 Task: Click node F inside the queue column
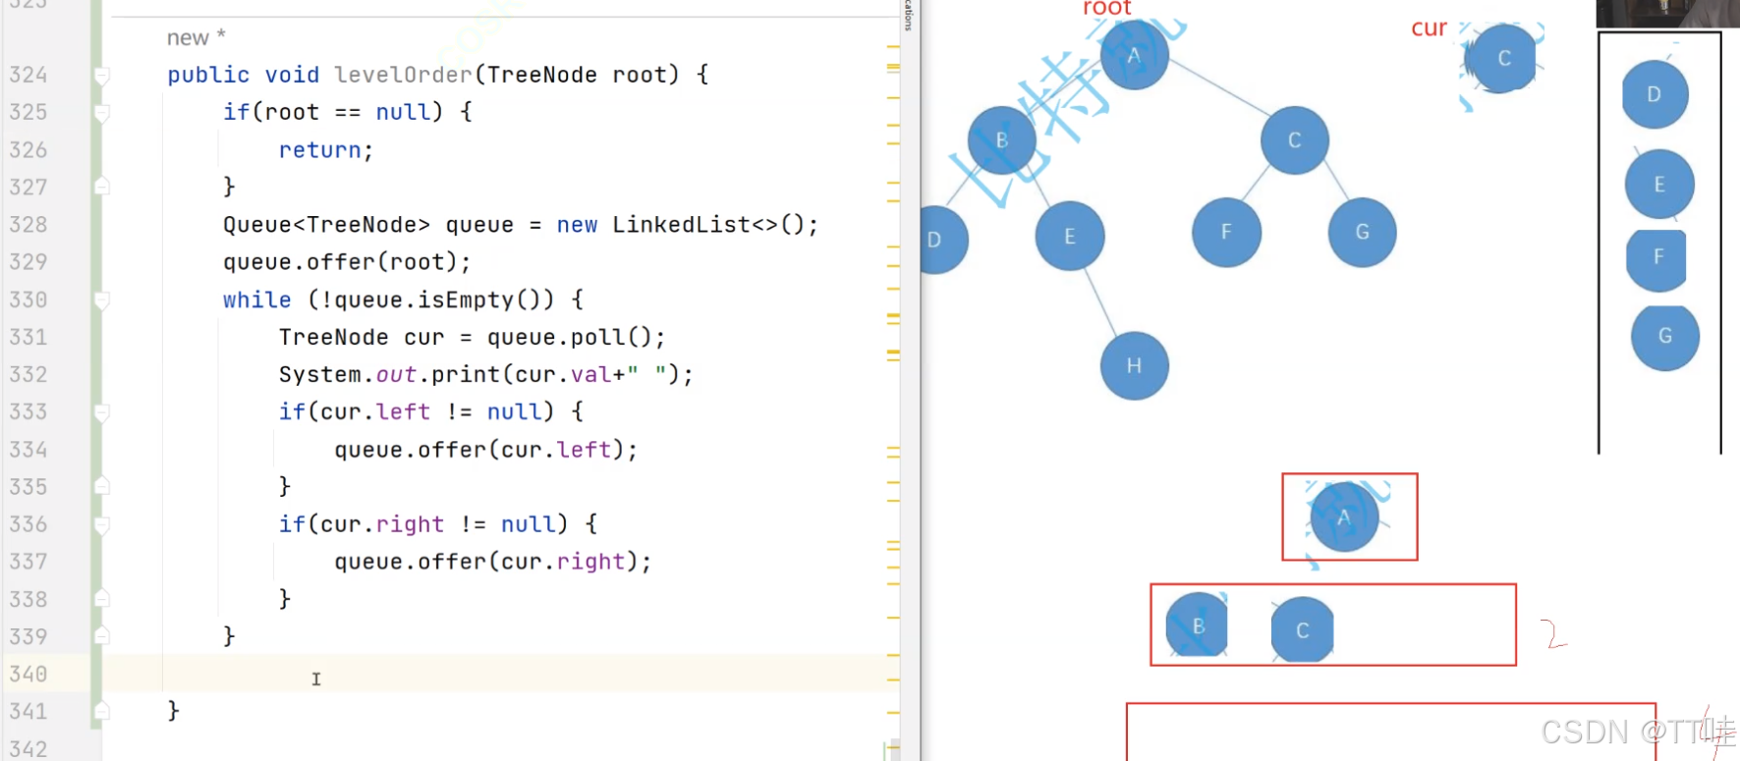click(x=1656, y=260)
